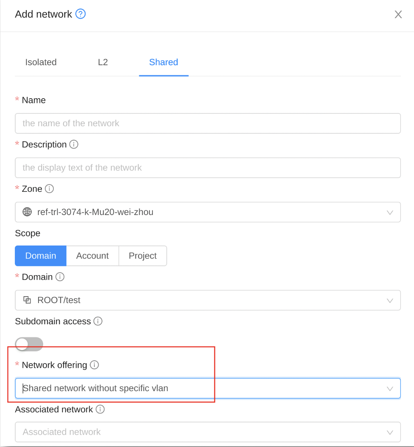Open the Zone dropdown
Viewport: 414px width, 447px height.
pos(207,212)
